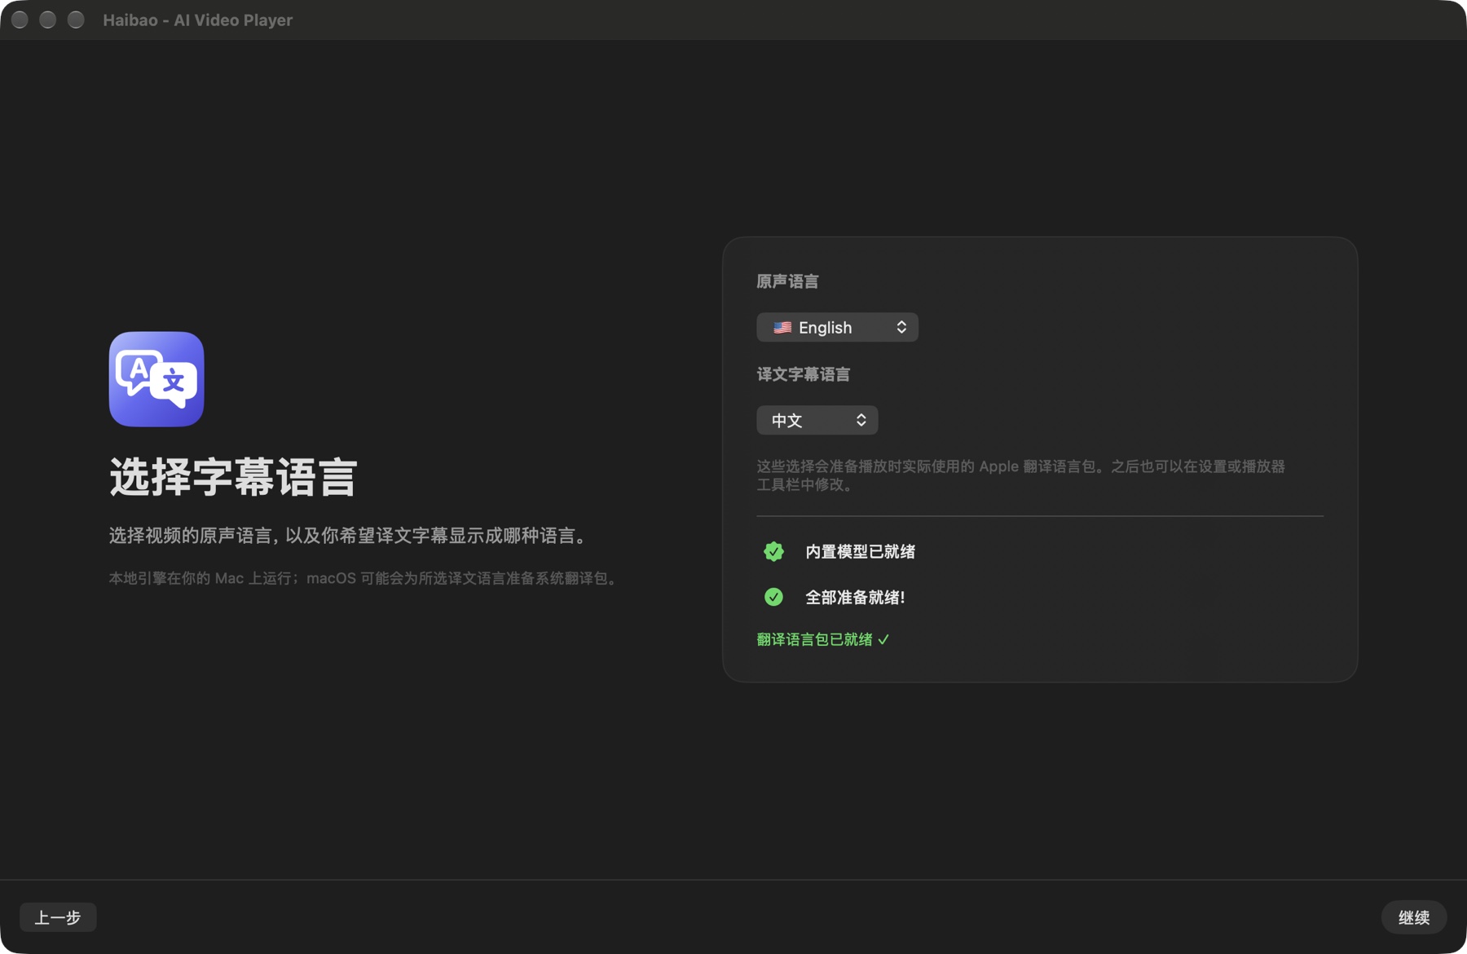Viewport: 1467px width, 954px height.
Task: Click the 继续 button to proceed
Action: click(x=1414, y=917)
